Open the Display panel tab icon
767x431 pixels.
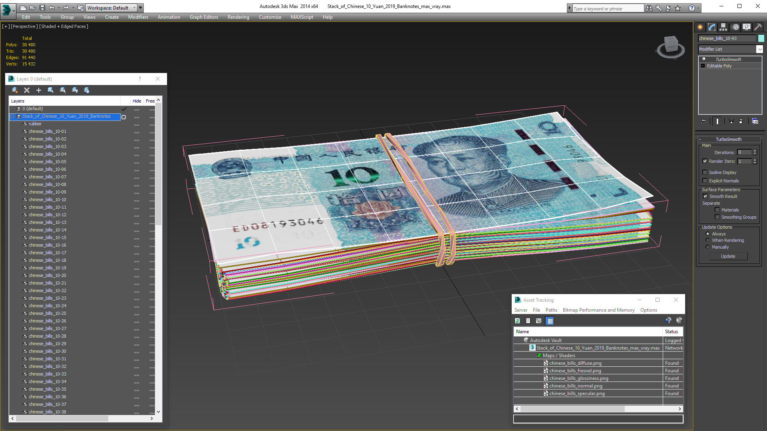click(747, 27)
